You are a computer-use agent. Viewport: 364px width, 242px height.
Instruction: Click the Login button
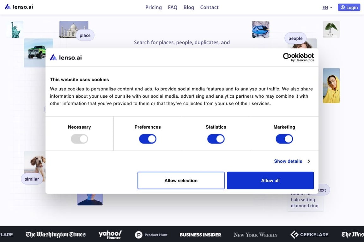point(349,8)
